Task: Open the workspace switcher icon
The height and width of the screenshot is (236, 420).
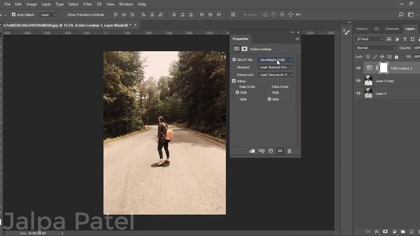Action: click(411, 14)
